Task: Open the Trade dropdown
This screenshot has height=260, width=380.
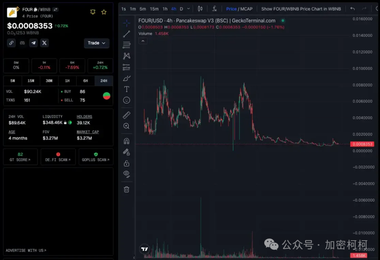Action: pyautogui.click(x=96, y=43)
